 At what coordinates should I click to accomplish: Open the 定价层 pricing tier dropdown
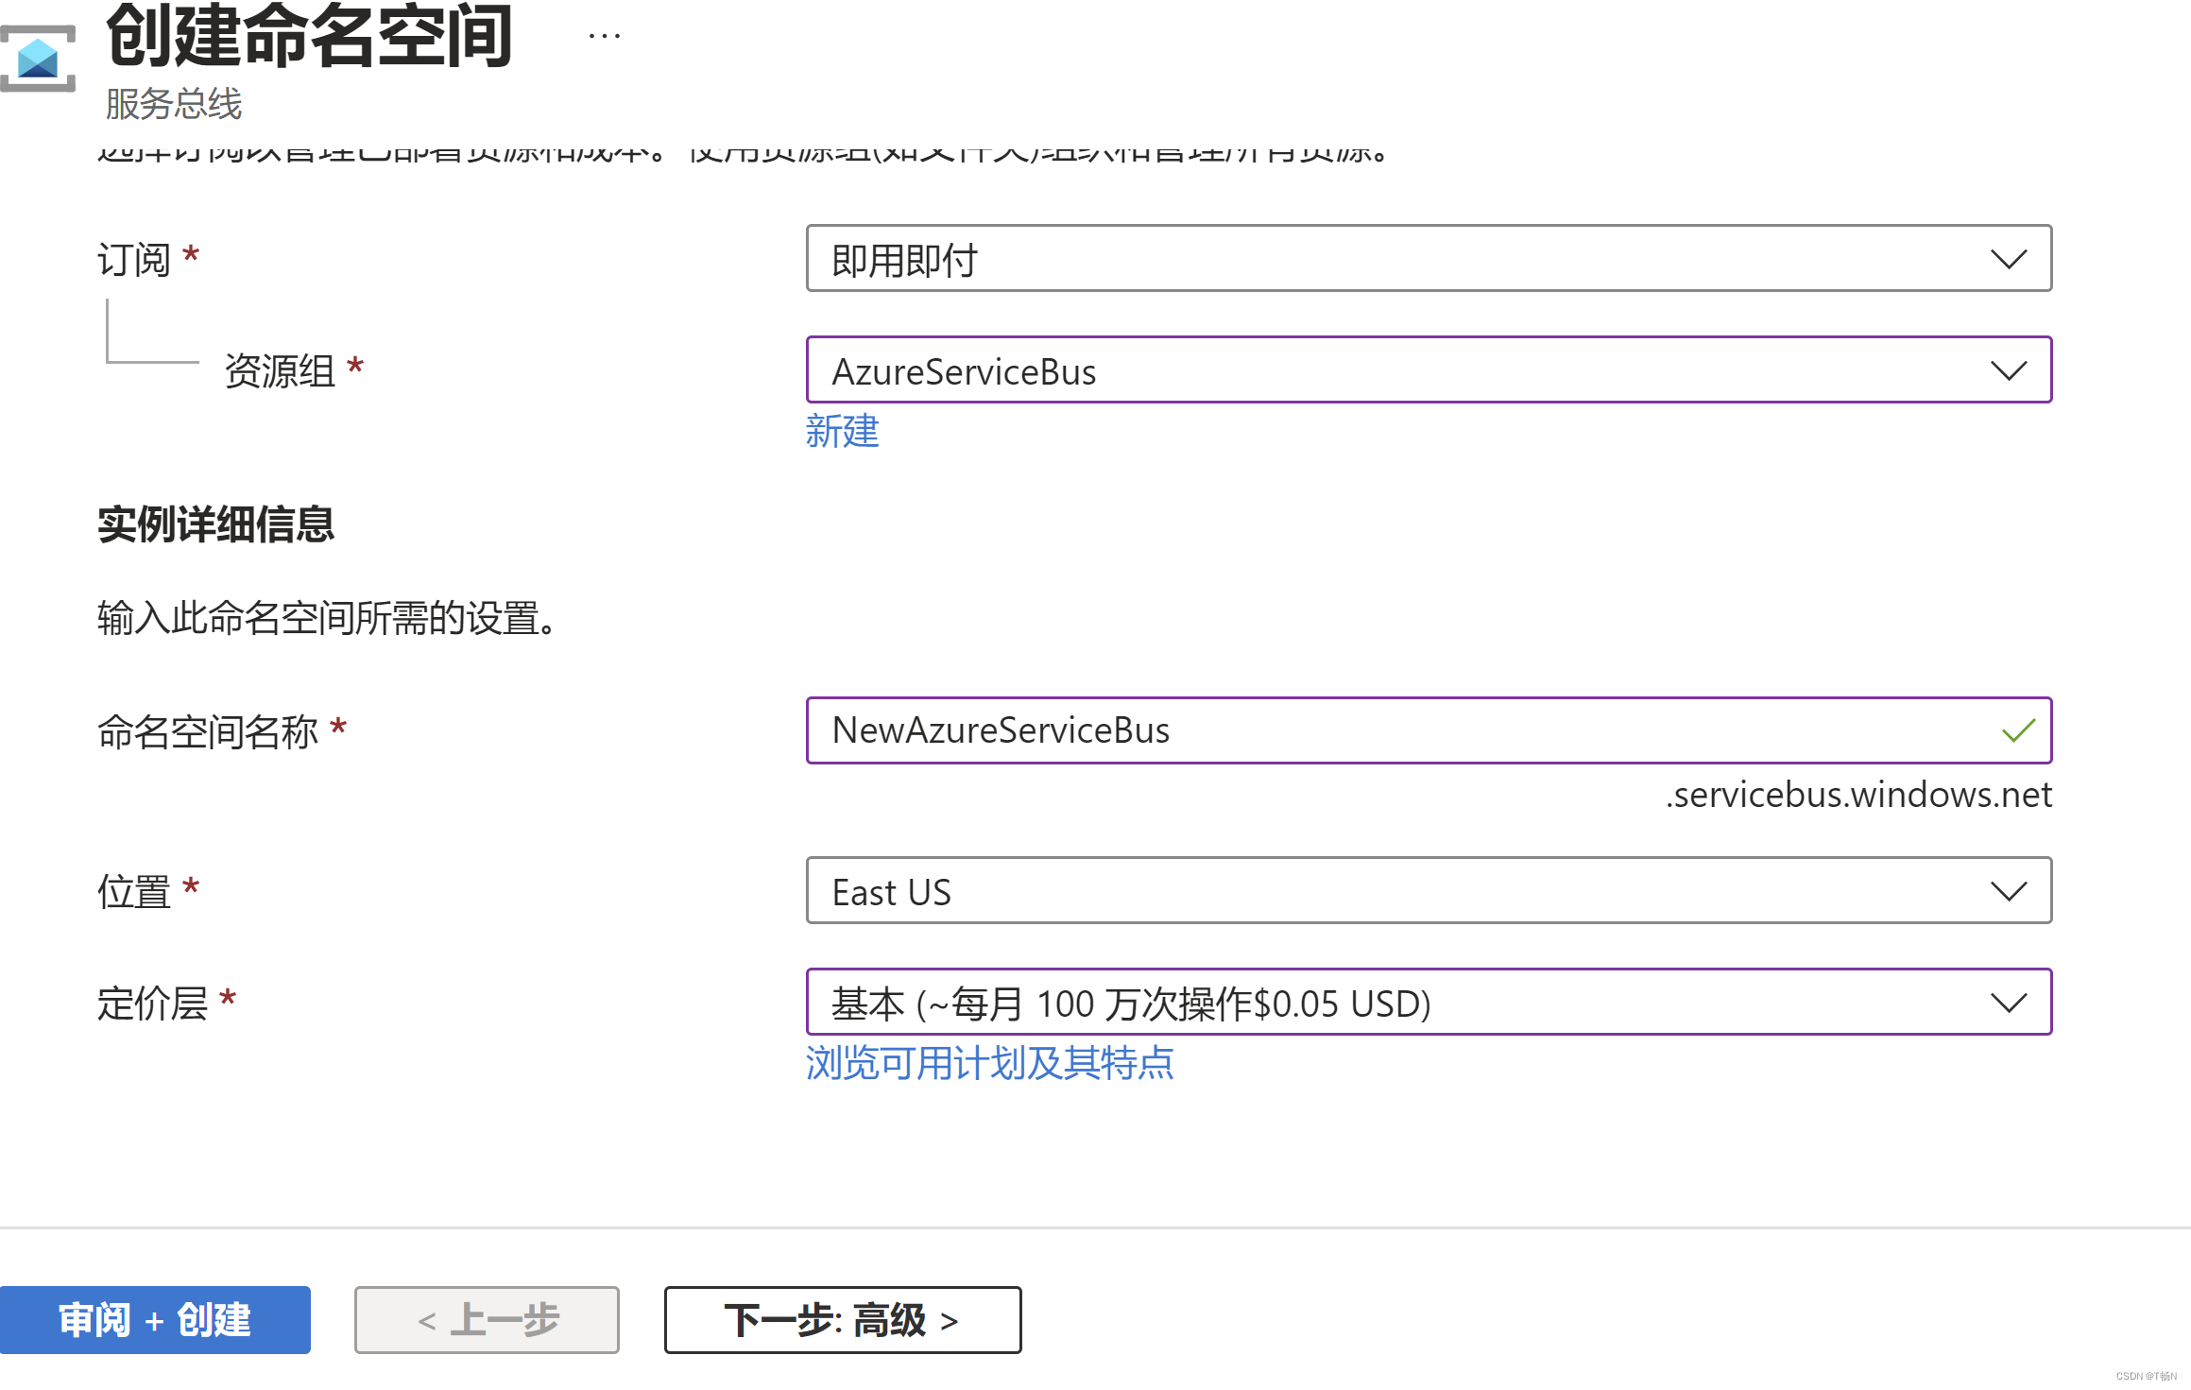(1429, 1002)
